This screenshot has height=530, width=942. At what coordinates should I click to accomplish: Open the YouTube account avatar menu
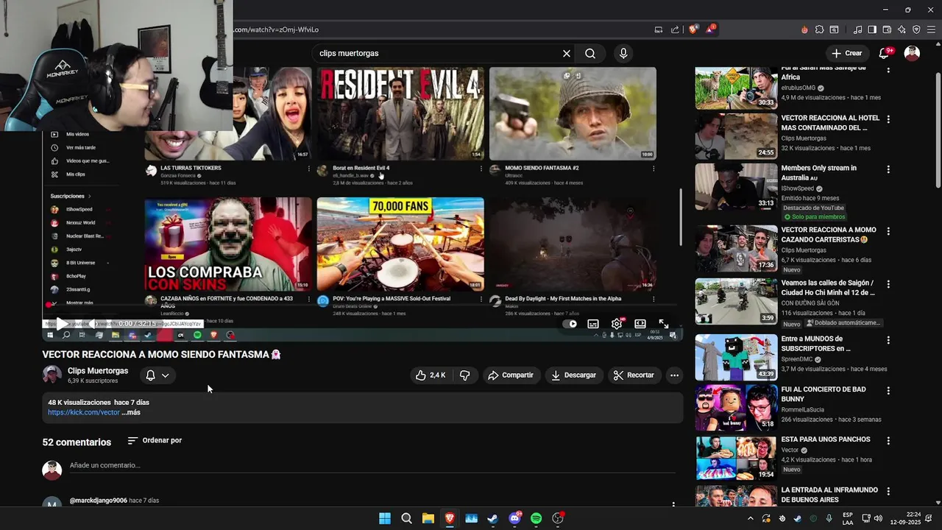(x=912, y=53)
